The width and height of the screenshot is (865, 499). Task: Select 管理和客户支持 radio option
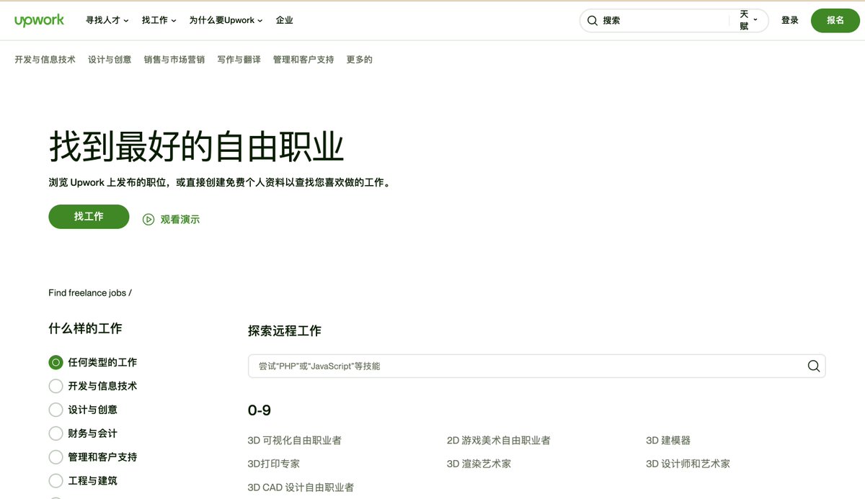click(56, 457)
